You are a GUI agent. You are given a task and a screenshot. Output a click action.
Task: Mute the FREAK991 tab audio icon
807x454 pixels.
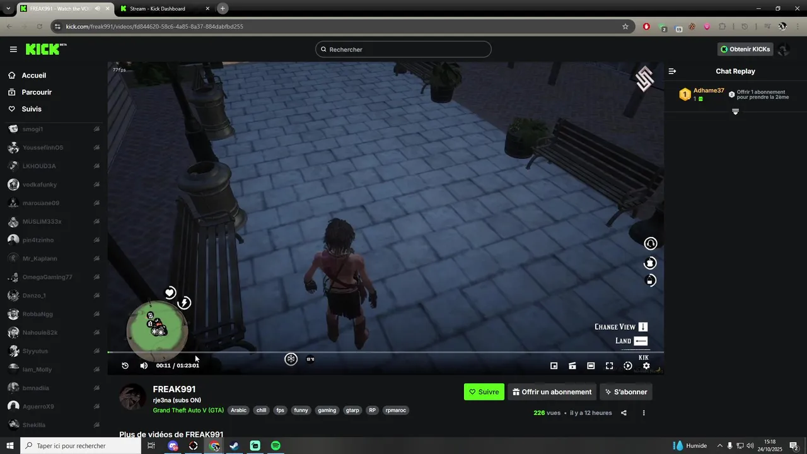pos(97,9)
